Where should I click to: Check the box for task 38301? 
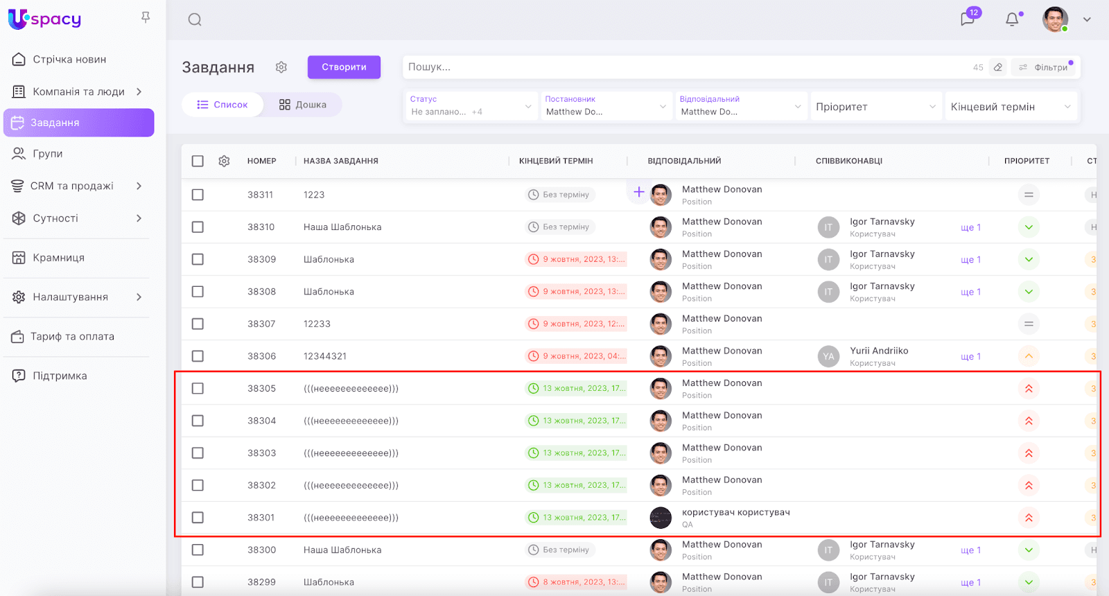(198, 518)
